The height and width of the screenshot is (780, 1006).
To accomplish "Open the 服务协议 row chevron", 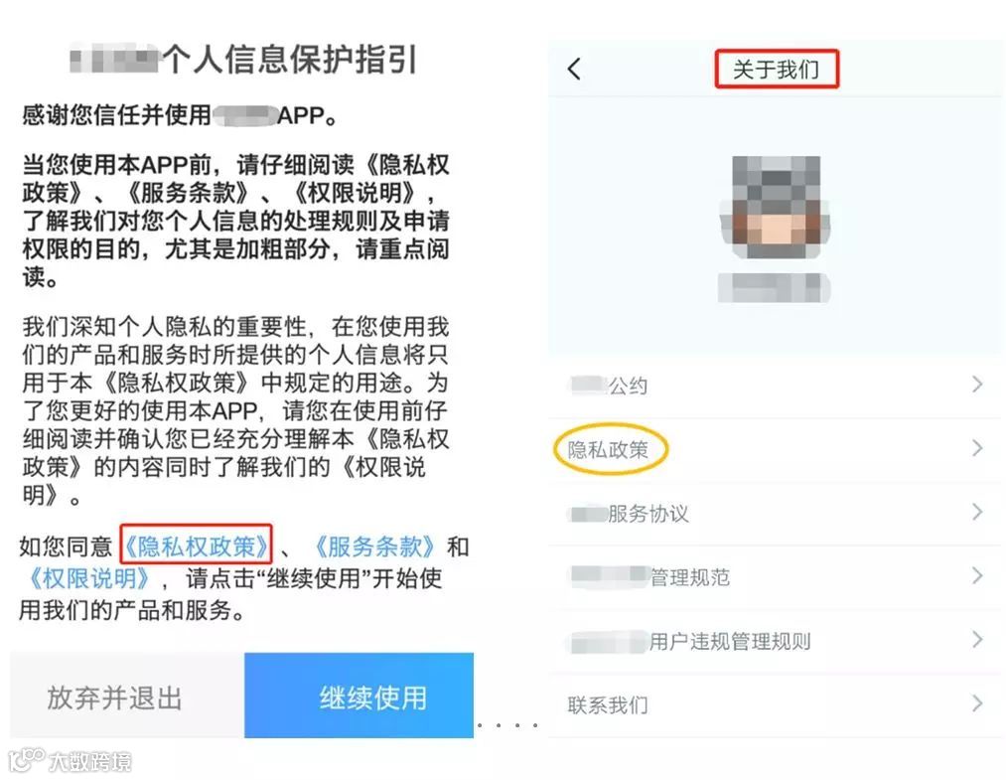I will click(x=977, y=512).
